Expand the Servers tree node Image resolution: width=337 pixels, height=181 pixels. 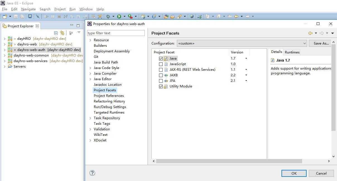pos(4,66)
